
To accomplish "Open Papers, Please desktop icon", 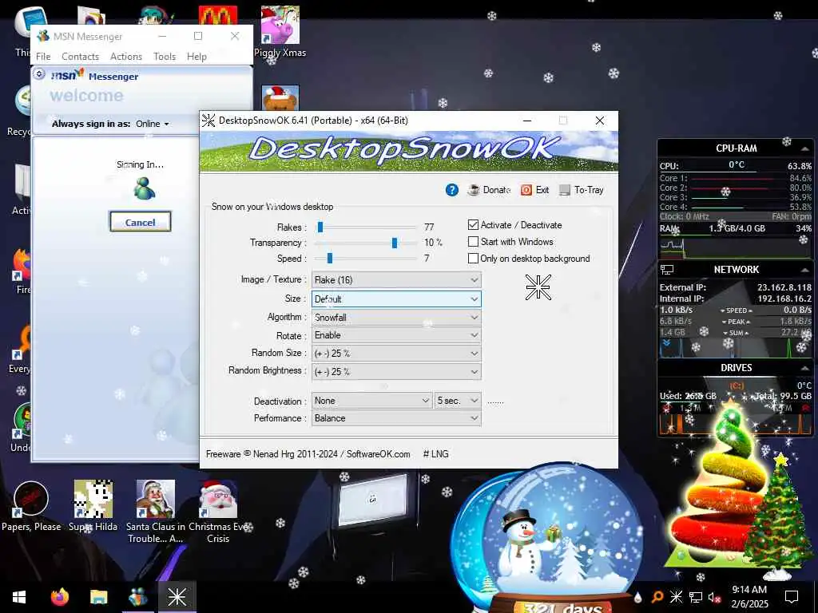I will point(31,505).
